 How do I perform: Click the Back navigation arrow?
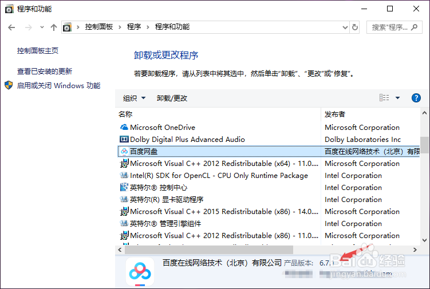(x=11, y=27)
